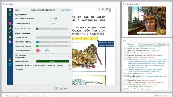173x97 pixels.
Task: Click the Журнал активности и достижений title
Action: coord(43,10)
